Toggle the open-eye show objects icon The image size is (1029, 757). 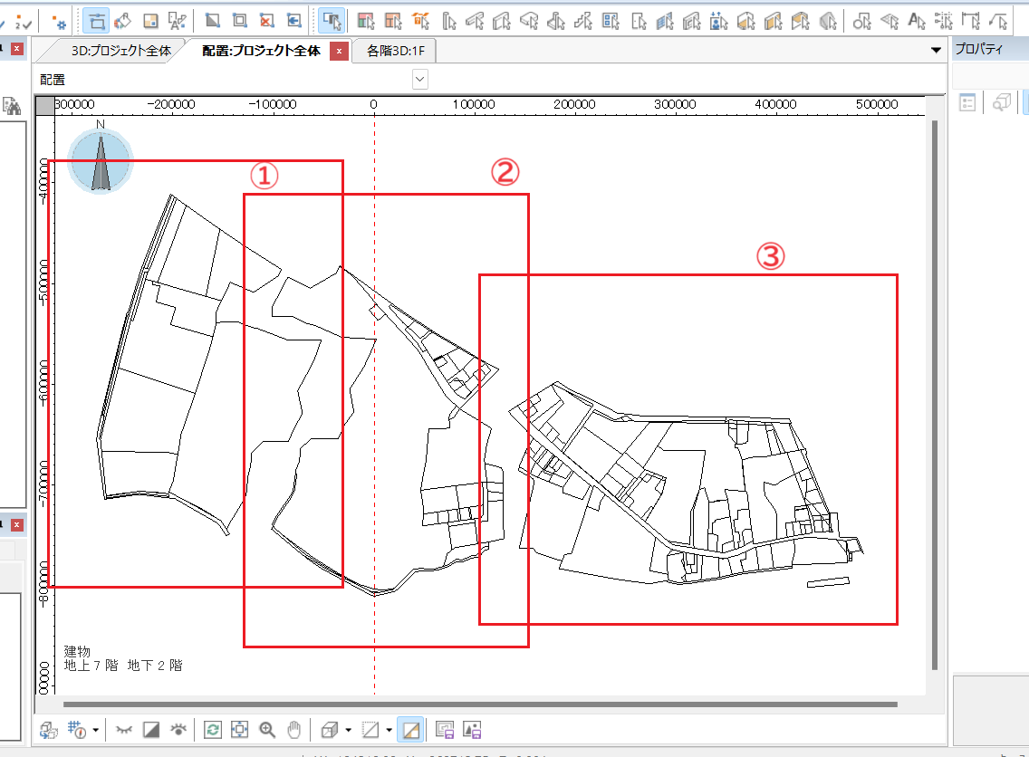(179, 729)
